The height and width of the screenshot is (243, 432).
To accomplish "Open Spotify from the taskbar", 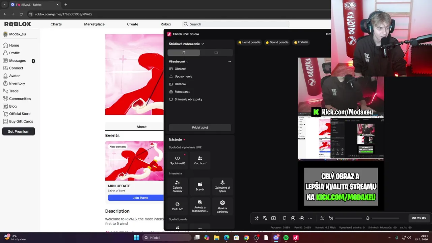I will click(x=286, y=238).
